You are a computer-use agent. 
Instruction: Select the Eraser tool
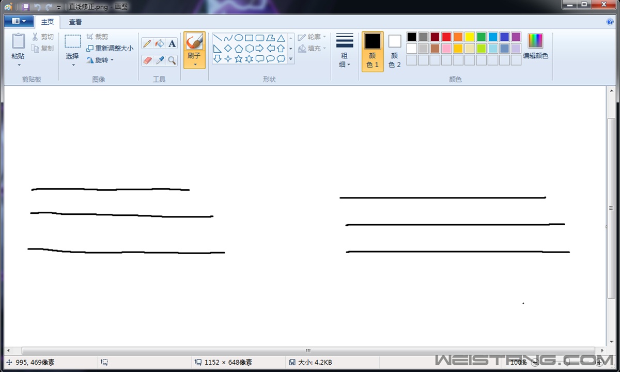pyautogui.click(x=147, y=60)
